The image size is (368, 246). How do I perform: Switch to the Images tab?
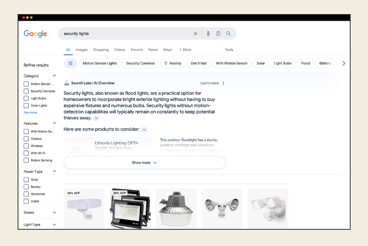(x=81, y=50)
